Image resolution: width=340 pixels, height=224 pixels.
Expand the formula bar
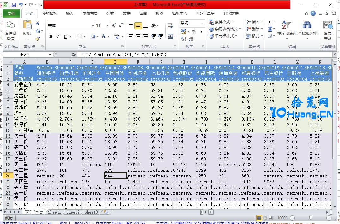click(x=335, y=54)
